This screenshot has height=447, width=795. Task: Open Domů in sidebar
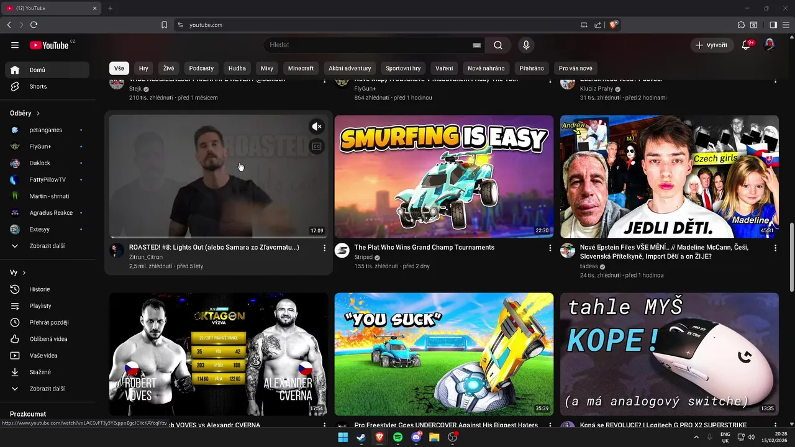(x=47, y=70)
